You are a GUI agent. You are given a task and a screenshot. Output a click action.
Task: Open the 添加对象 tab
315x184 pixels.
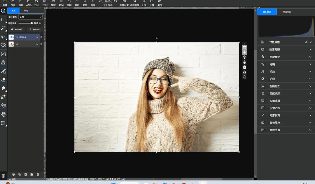click(x=286, y=12)
